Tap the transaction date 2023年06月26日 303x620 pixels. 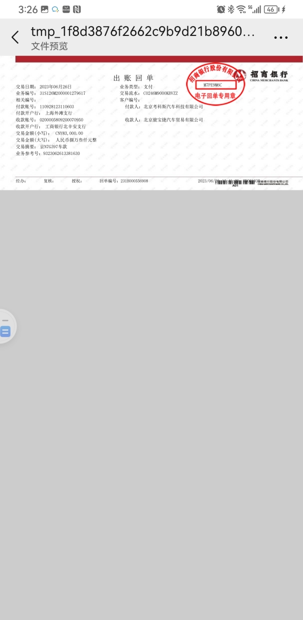56,87
